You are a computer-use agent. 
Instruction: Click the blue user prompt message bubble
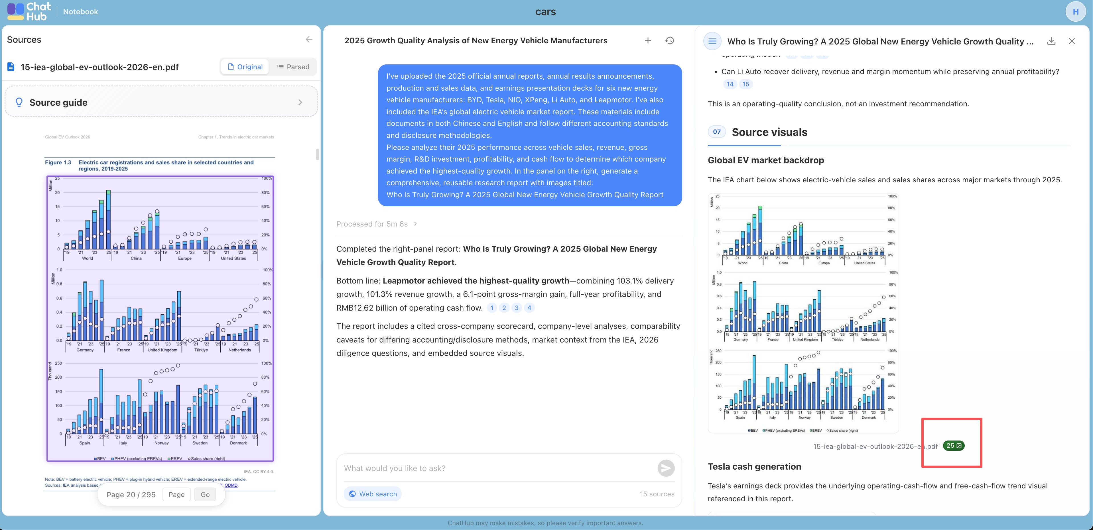tap(529, 135)
